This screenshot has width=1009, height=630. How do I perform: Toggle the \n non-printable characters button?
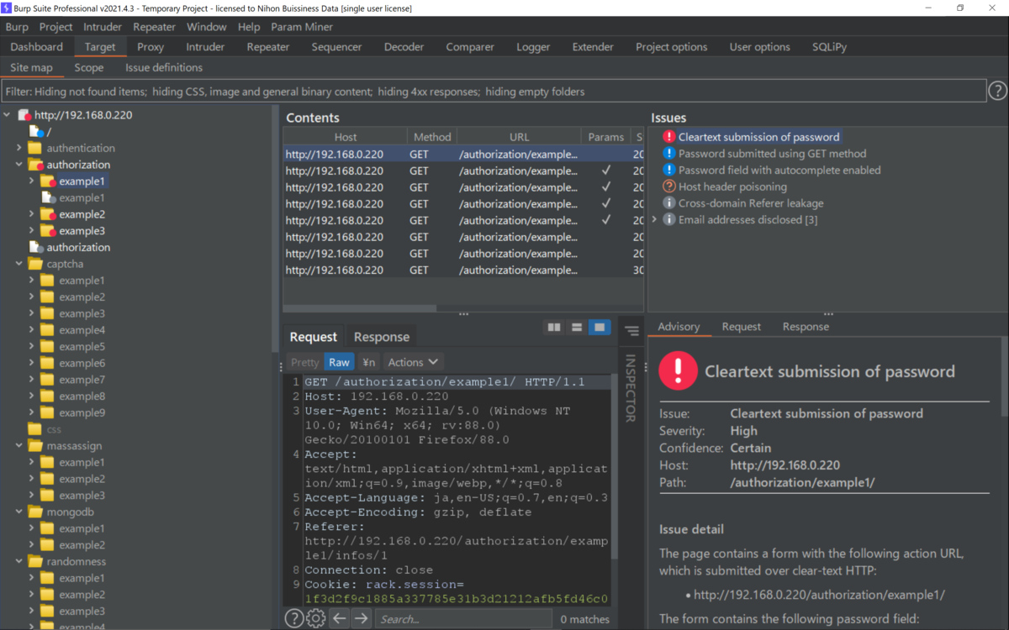click(368, 362)
